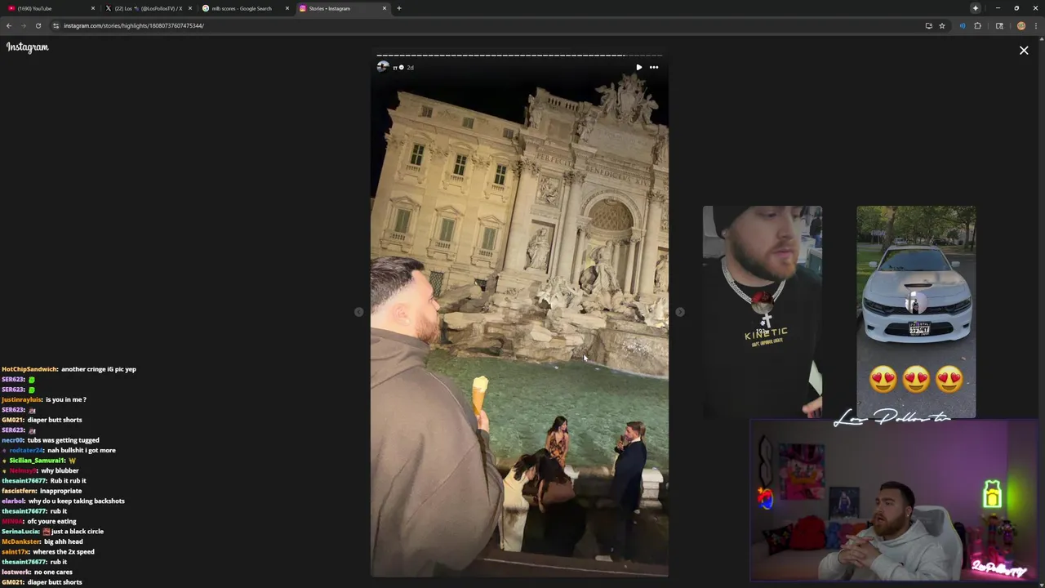Click chat username fascistfern

pos(19,491)
